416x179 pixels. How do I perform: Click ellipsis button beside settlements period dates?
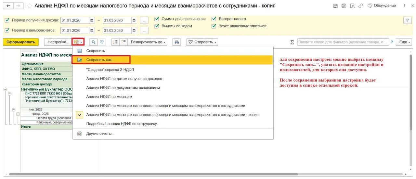[x=144, y=31]
